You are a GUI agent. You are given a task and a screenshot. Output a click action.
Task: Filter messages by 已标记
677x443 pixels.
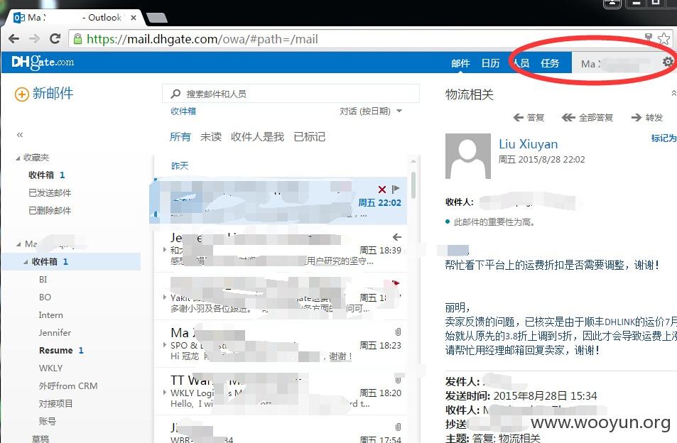point(309,137)
